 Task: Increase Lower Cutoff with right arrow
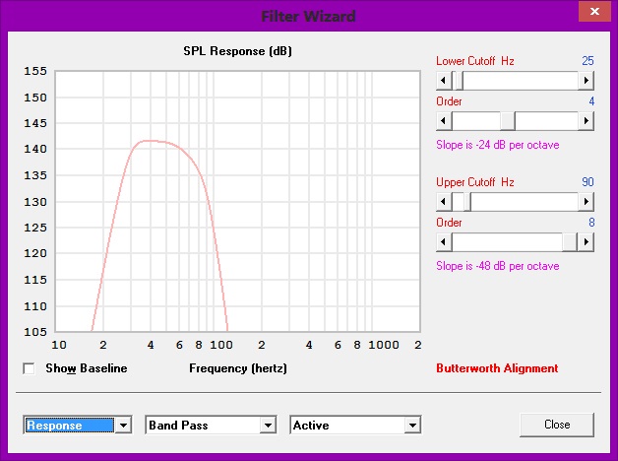pyautogui.click(x=587, y=81)
